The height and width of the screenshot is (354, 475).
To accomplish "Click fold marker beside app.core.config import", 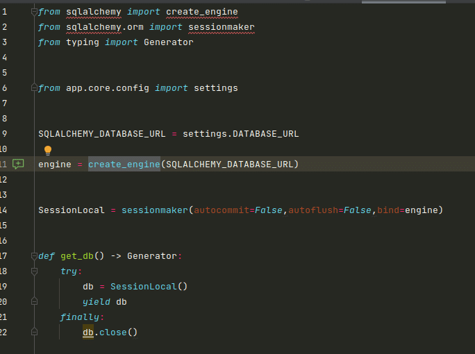I will (33, 88).
